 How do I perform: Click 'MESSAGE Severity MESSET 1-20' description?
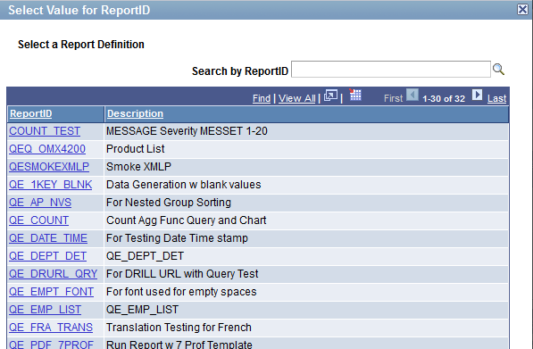(x=187, y=131)
